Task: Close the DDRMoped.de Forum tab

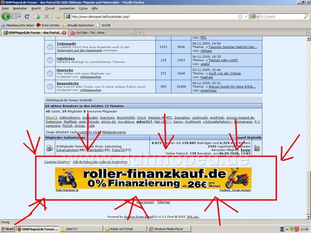Action: pyautogui.click(x=64, y=32)
